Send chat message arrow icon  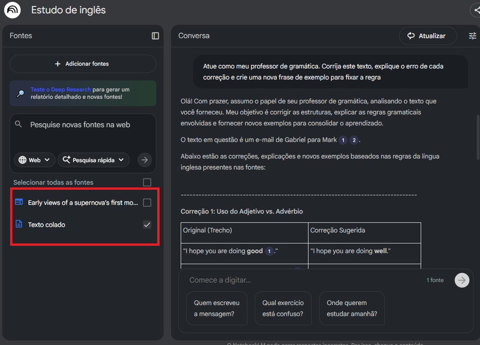[x=462, y=280]
